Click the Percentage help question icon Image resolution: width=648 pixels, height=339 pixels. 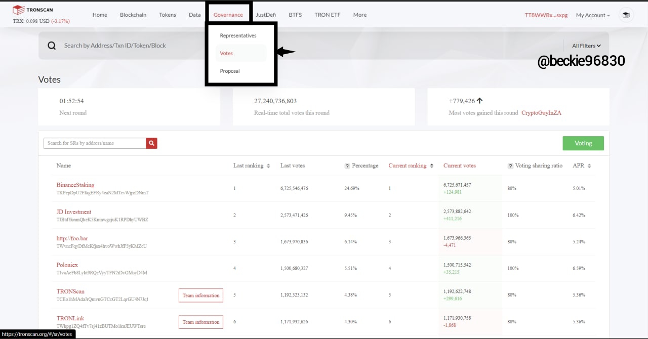347,166
